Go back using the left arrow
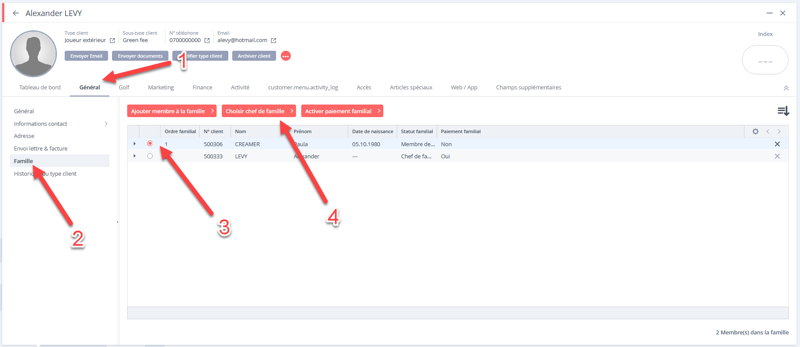 [16, 13]
